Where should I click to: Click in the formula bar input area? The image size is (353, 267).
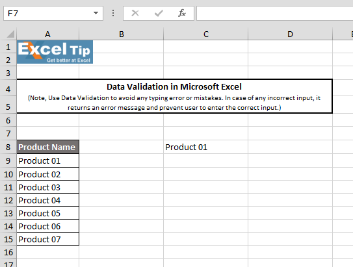pyautogui.click(x=274, y=13)
